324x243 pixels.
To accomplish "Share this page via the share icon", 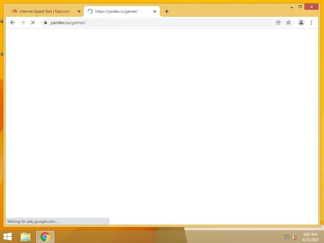I will [278, 22].
